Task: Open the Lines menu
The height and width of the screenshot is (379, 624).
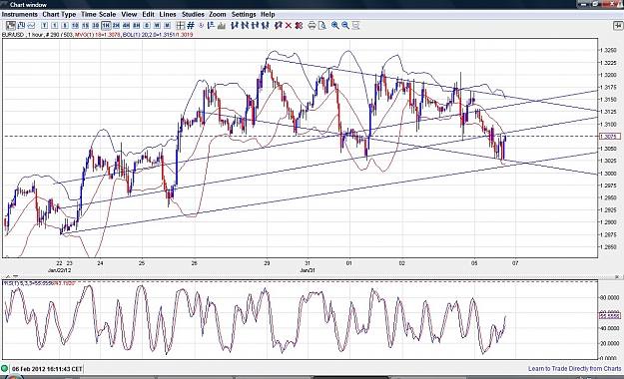Action: (168, 14)
